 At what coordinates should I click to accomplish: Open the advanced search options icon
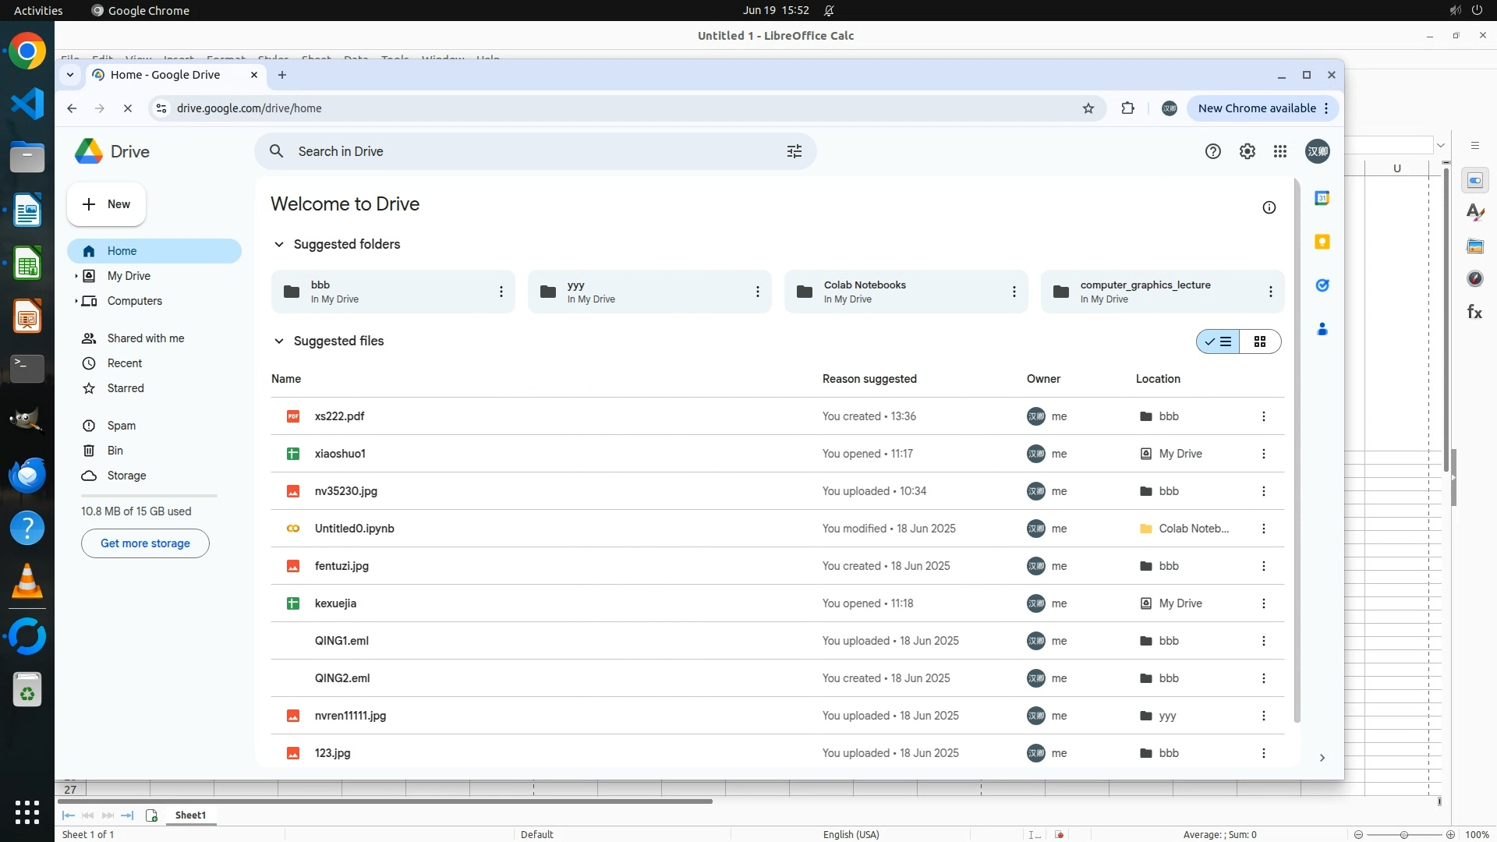[794, 151]
